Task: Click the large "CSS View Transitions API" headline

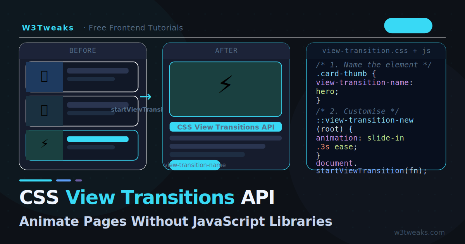Action: (x=147, y=197)
